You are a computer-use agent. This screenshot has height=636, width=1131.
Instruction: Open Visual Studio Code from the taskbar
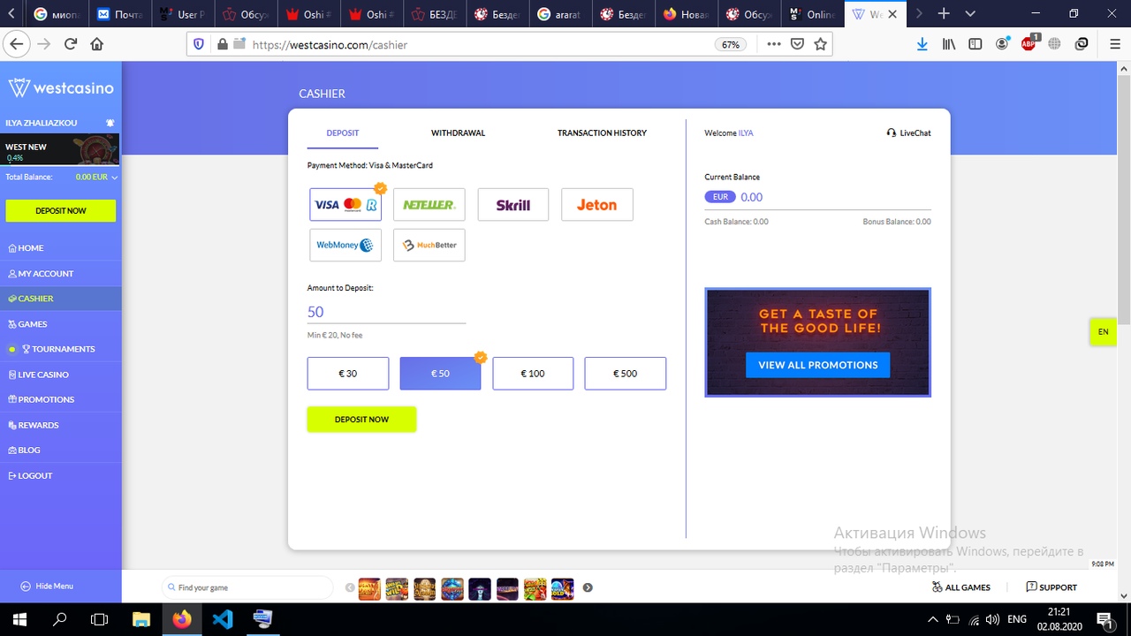pyautogui.click(x=223, y=619)
